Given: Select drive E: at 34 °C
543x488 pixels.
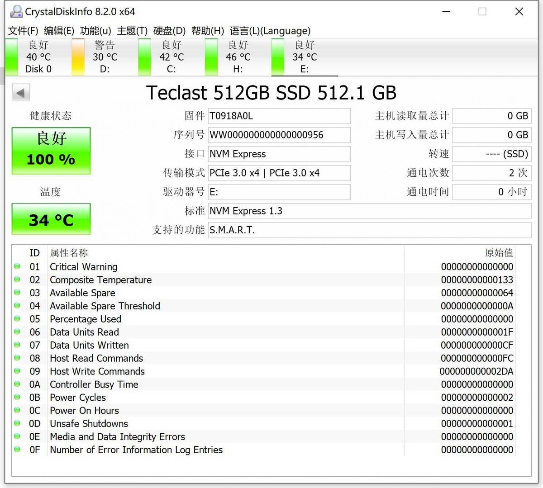Looking at the screenshot, I should [305, 57].
